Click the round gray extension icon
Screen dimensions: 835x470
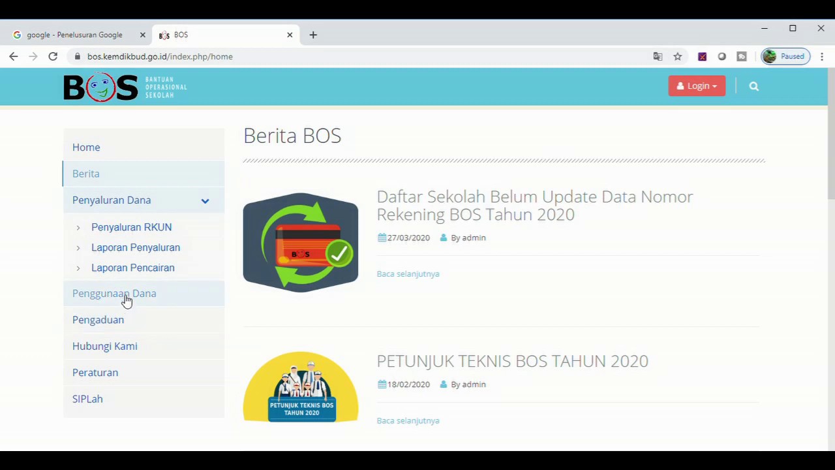[x=721, y=57]
